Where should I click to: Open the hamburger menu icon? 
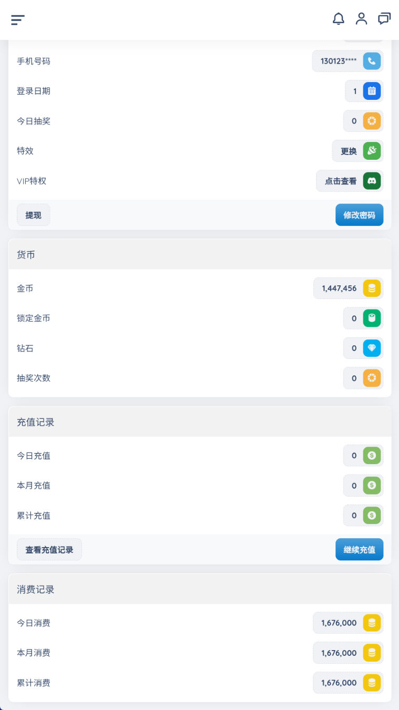point(18,20)
